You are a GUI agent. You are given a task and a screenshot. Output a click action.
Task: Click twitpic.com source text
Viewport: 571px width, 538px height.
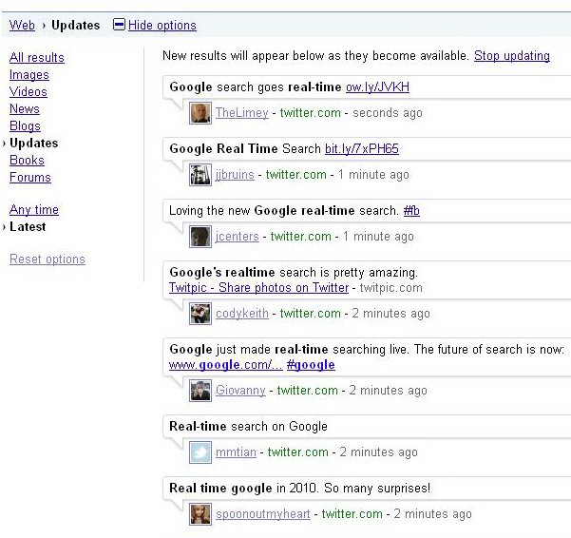pos(391,288)
